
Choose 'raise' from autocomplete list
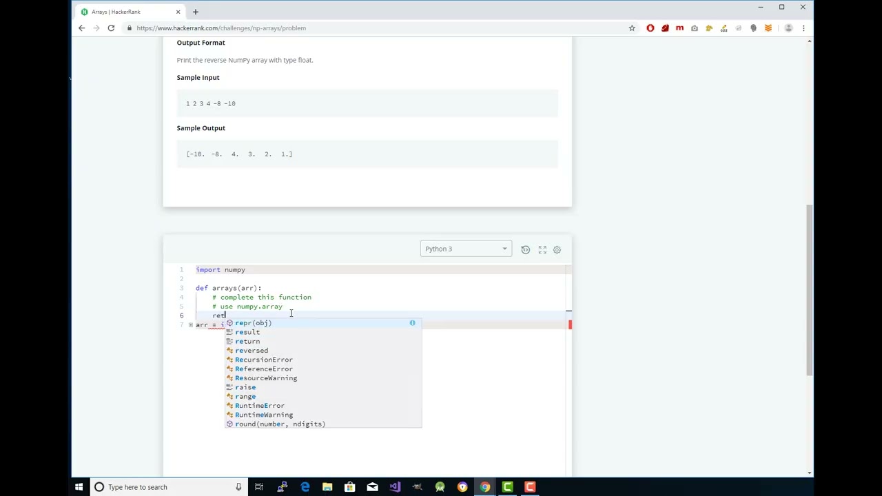(x=322, y=387)
